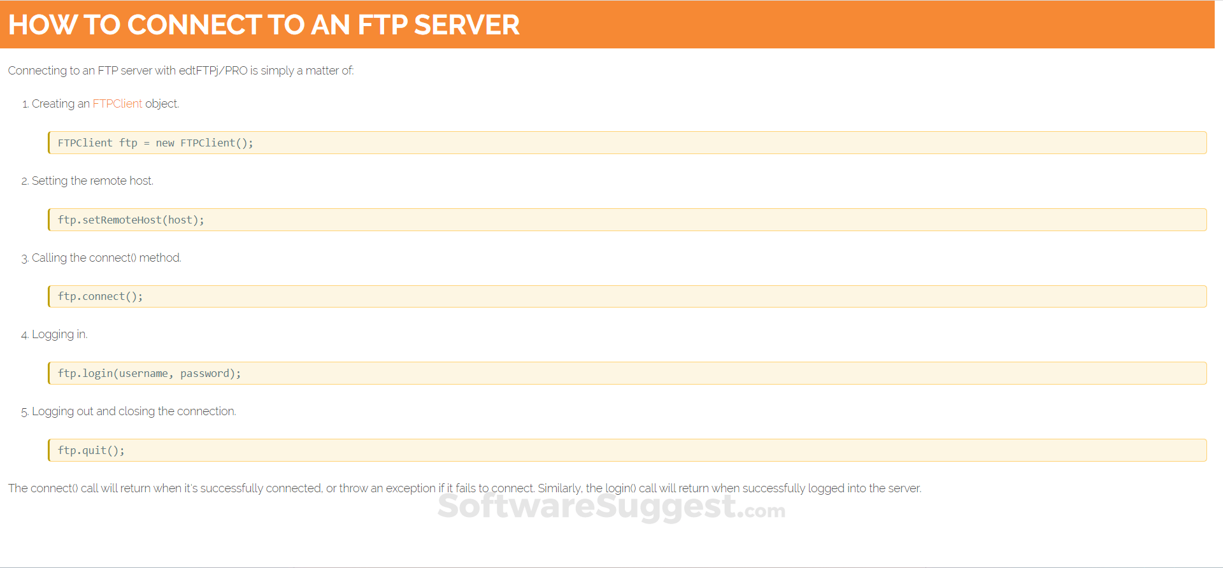Click the word 'exception' in the closing paragraph
The image size is (1223, 568).
tap(410, 488)
